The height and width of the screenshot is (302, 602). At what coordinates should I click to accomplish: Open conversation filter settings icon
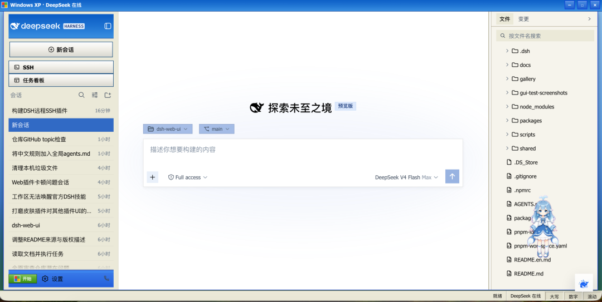(94, 95)
